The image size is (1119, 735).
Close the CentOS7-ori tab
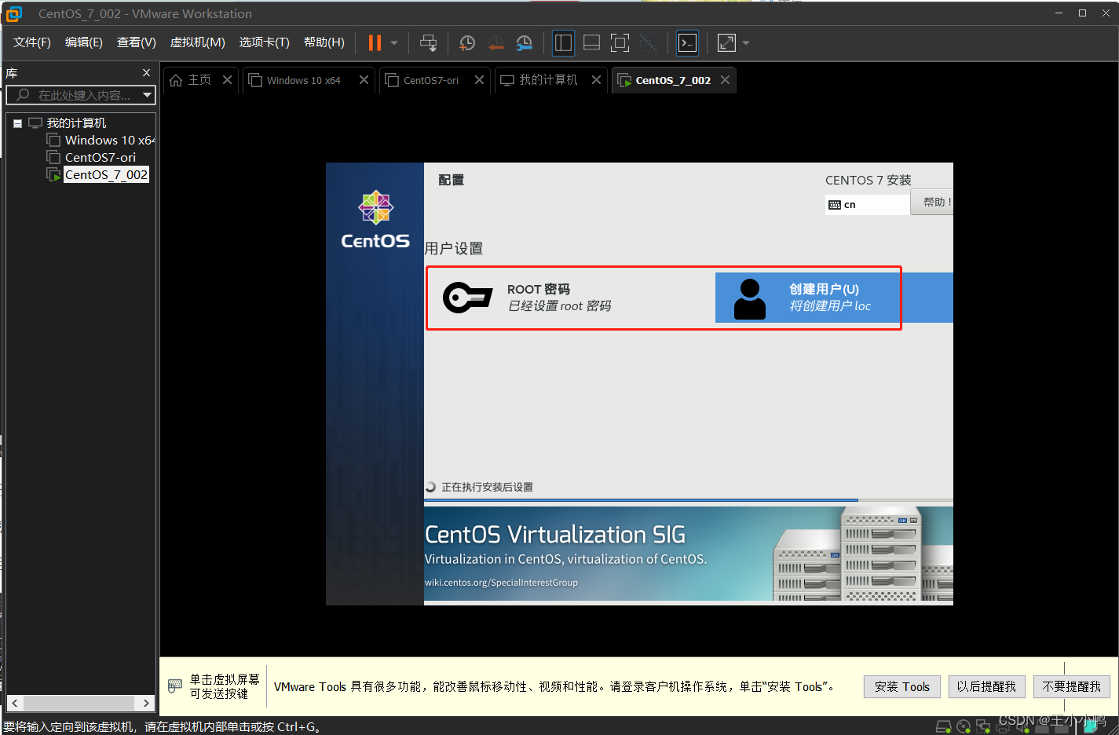click(479, 80)
